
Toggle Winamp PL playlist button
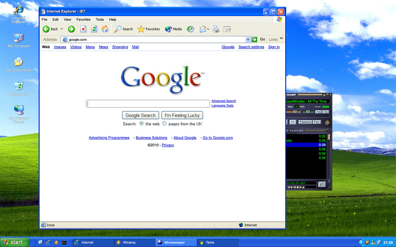[326, 112]
